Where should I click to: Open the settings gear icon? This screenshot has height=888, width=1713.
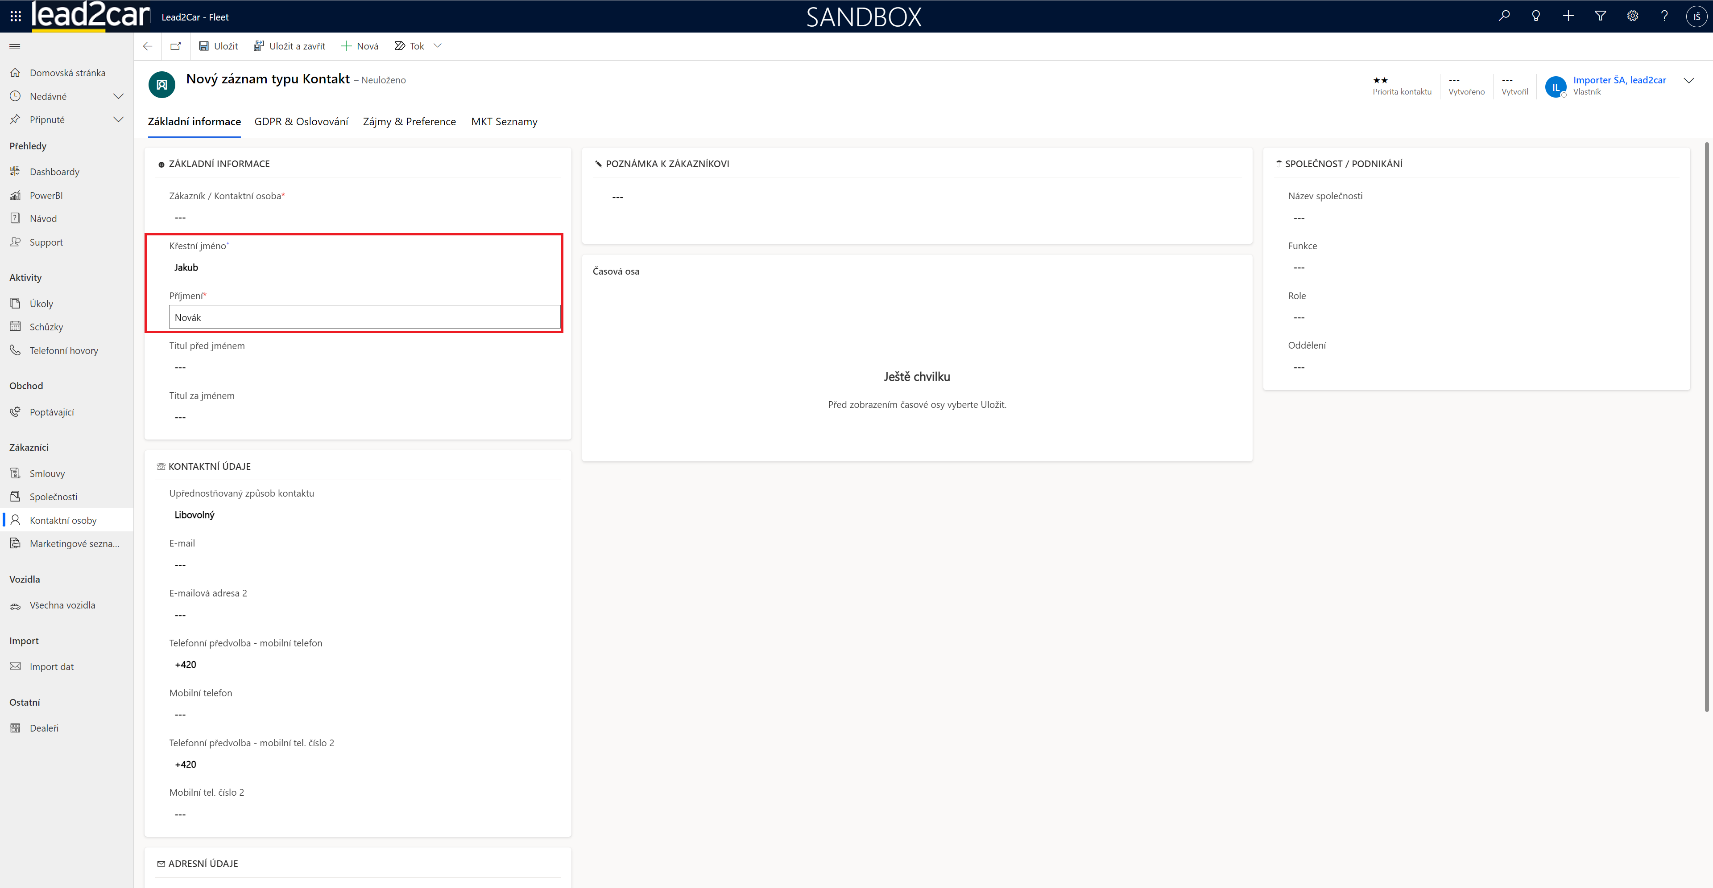pyautogui.click(x=1632, y=16)
